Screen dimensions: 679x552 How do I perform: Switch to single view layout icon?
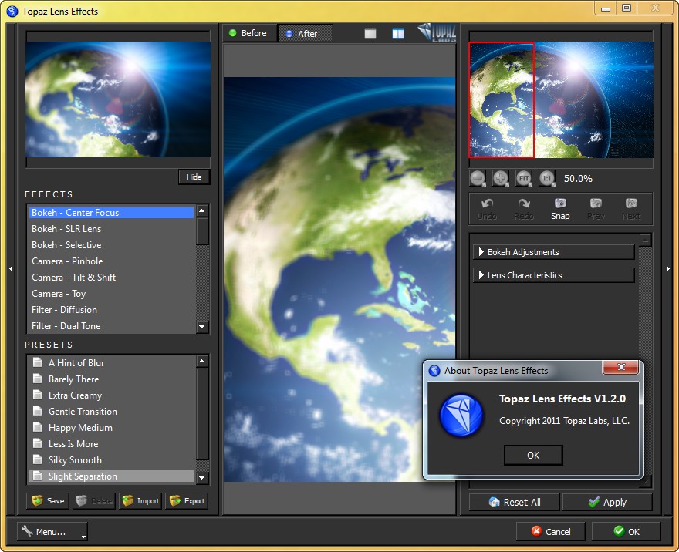[370, 33]
